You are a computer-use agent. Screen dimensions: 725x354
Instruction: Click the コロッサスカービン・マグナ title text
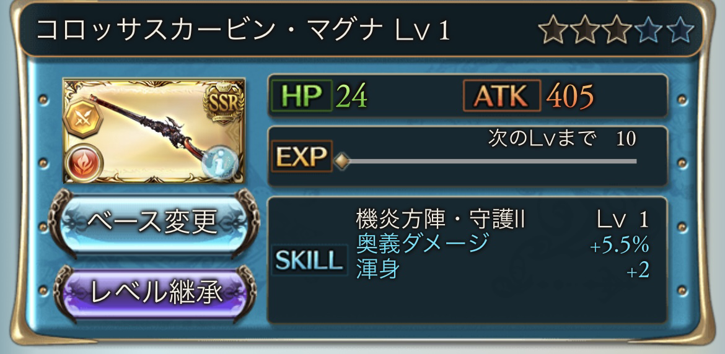209,30
